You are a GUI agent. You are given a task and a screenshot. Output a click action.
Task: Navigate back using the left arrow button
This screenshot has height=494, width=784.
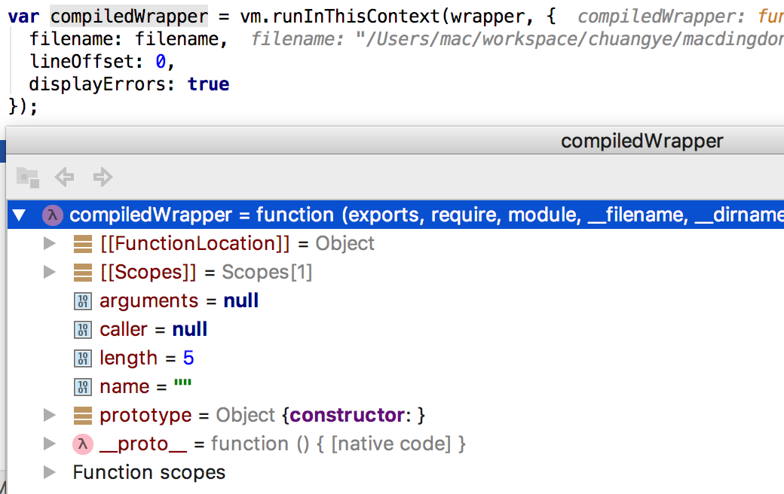pyautogui.click(x=65, y=177)
